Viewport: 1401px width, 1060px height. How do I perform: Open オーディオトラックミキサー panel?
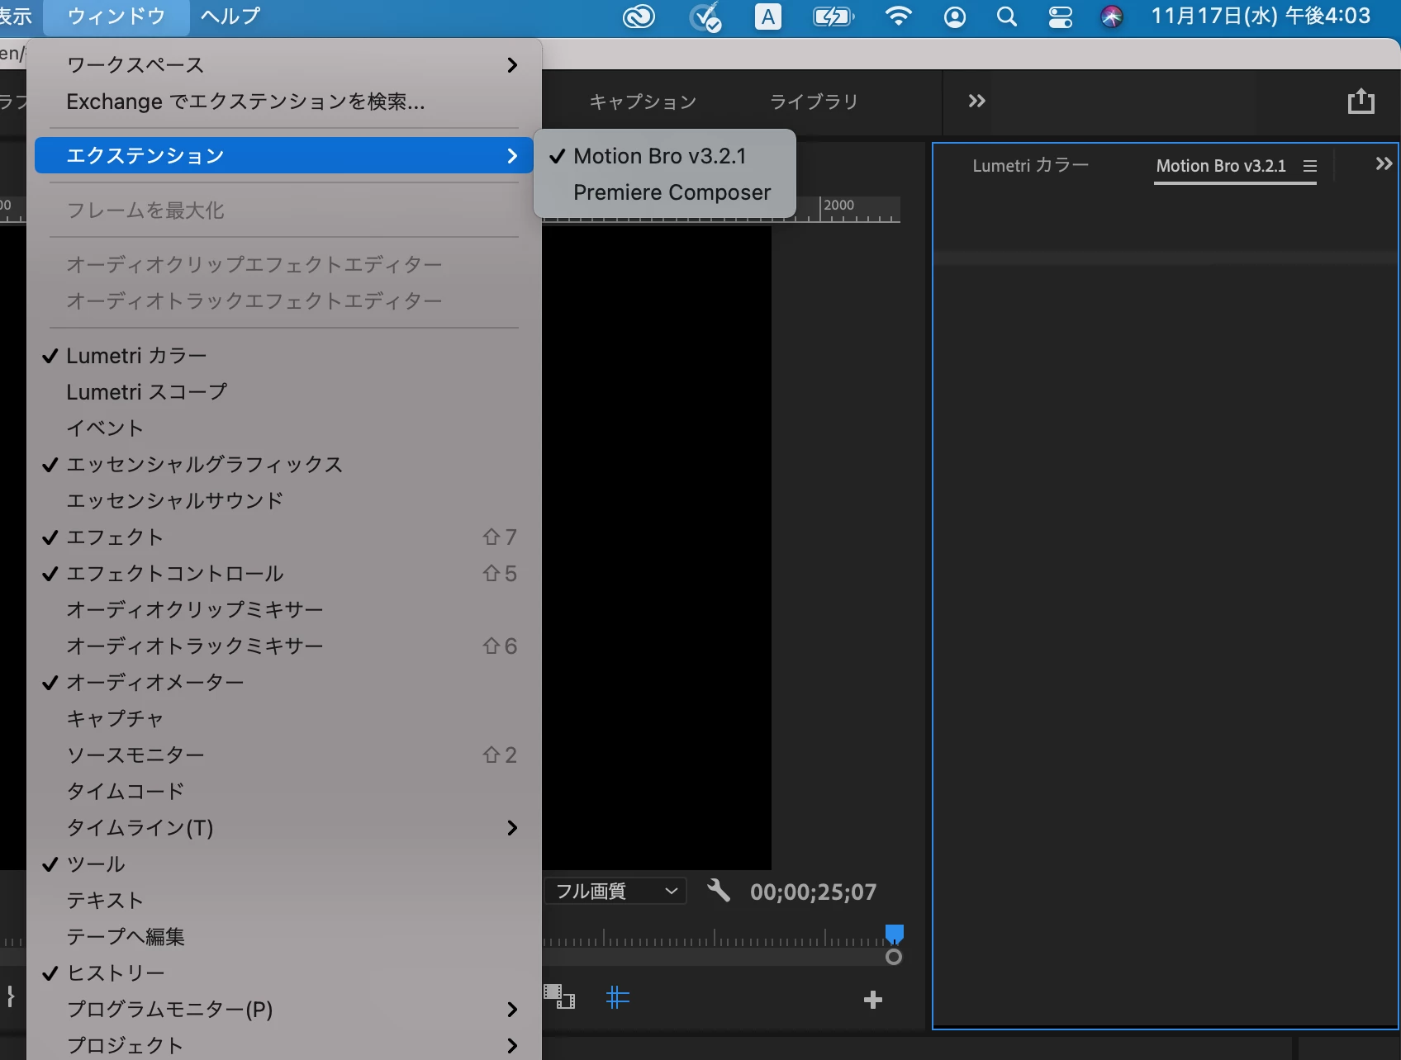click(284, 646)
